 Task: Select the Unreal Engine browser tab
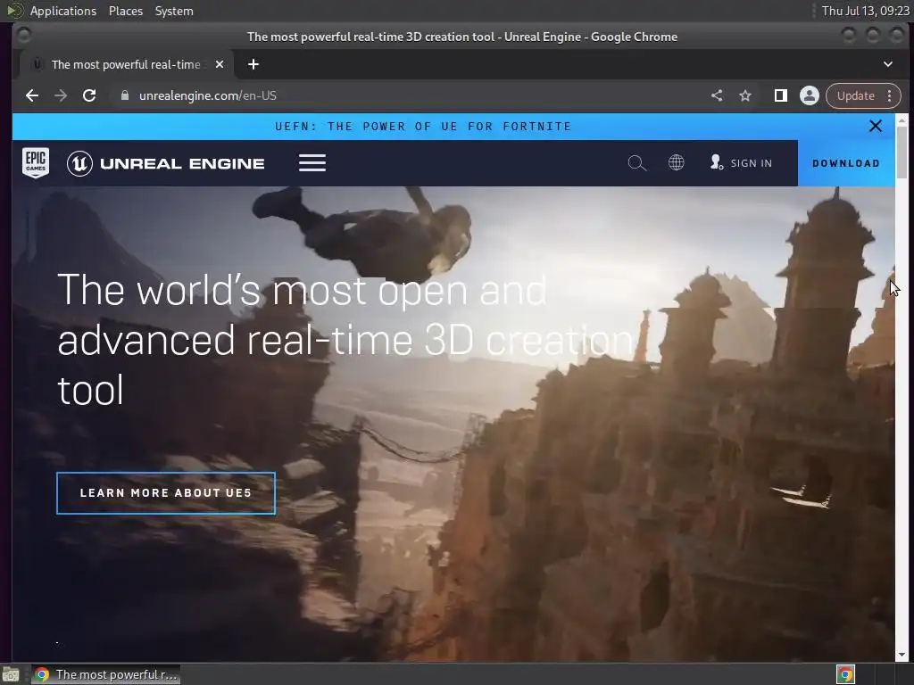127,64
